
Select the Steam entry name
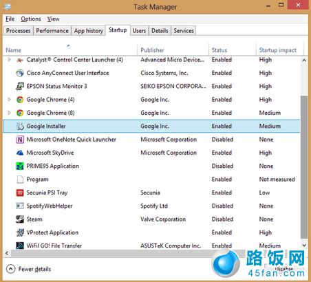point(34,219)
